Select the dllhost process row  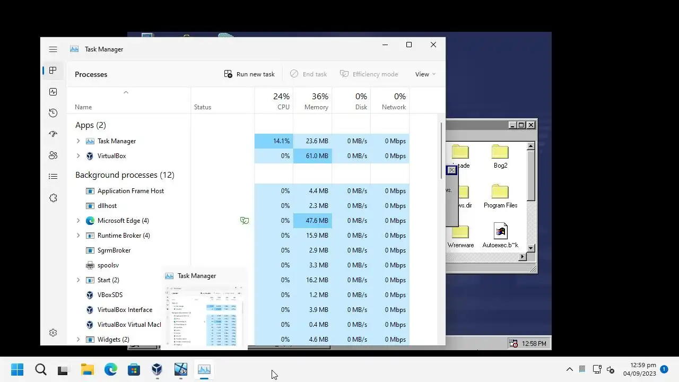[x=238, y=206]
